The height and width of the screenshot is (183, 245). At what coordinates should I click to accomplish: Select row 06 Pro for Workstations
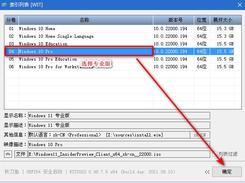click(119, 67)
